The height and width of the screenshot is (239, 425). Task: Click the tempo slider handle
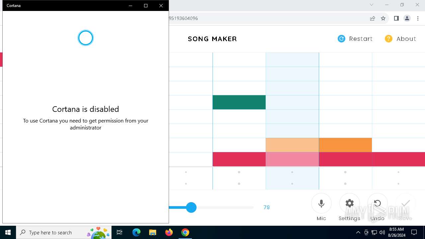(x=191, y=207)
